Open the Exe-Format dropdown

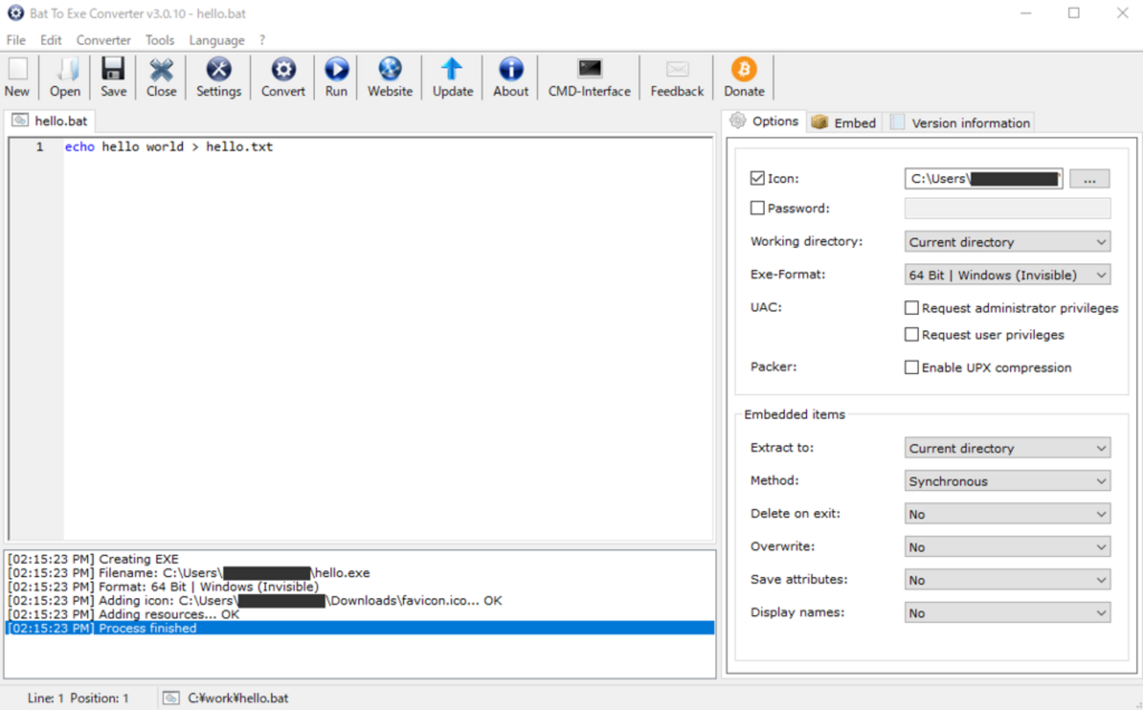click(x=1007, y=275)
